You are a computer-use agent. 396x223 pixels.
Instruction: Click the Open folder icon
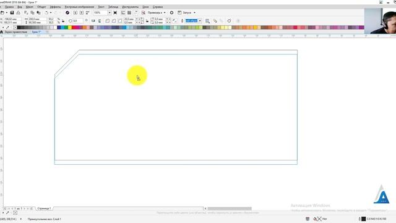[2, 12]
